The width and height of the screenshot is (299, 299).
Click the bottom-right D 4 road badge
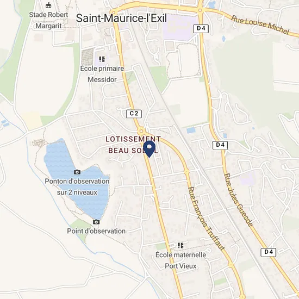pyautogui.click(x=269, y=252)
